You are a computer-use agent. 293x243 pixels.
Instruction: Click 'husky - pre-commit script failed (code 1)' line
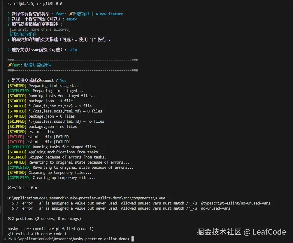(x=50, y=229)
